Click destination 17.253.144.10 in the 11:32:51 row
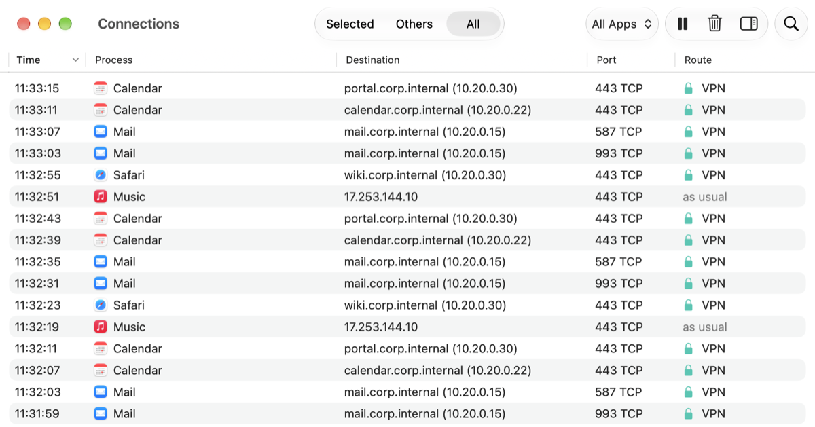The width and height of the screenshot is (815, 427). click(x=381, y=197)
